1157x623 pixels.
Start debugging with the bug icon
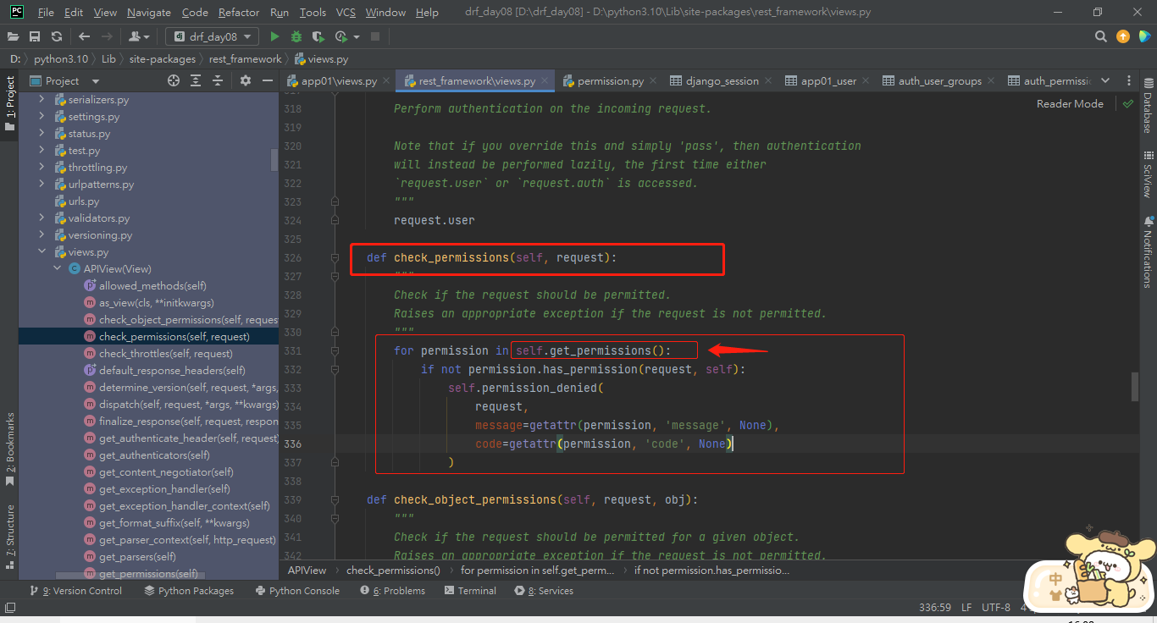296,36
